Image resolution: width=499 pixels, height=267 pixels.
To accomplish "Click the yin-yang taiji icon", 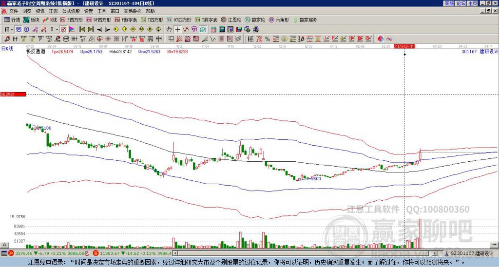I will coord(381,39).
